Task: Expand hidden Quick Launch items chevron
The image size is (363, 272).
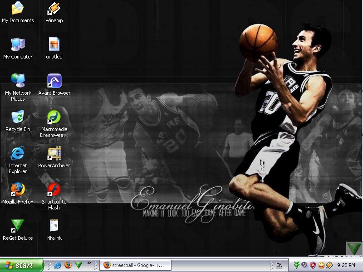Action: 89,263
